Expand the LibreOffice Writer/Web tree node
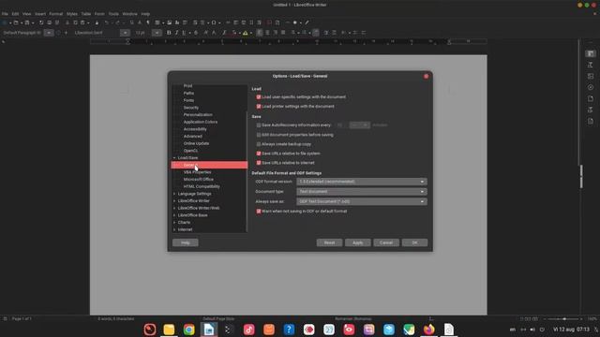600x337 pixels. click(174, 208)
